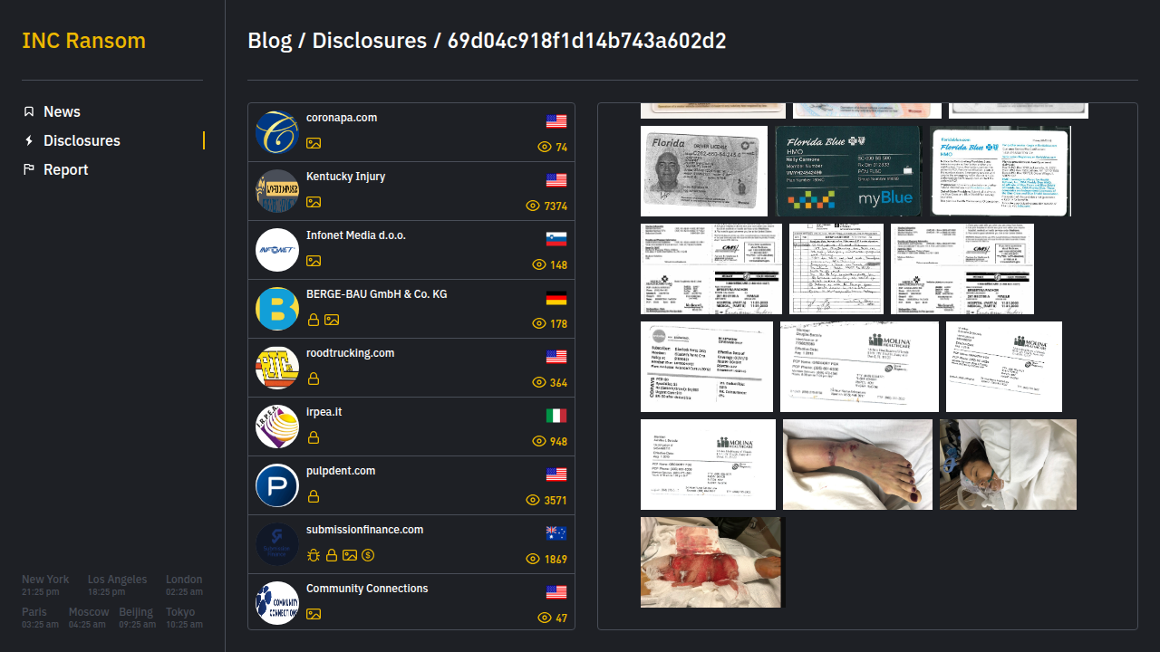Open the green myBlue card thumbnail
Image resolution: width=1160 pixels, height=652 pixels.
pos(848,171)
